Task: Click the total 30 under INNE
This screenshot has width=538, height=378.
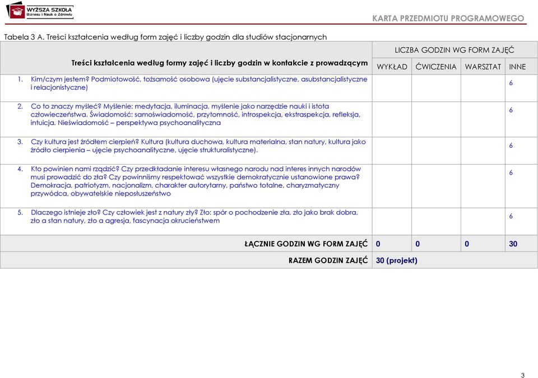Action: tap(513, 244)
